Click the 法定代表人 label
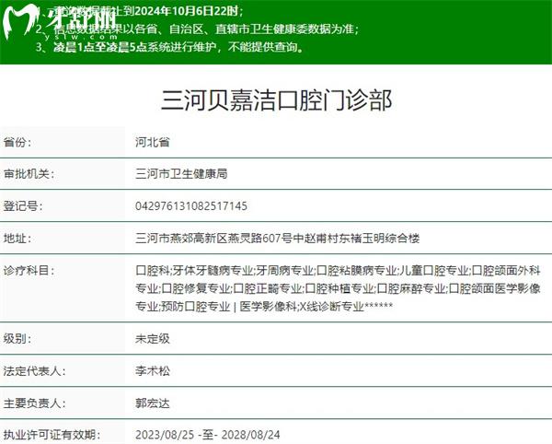Viewport: 552px width, 444px height. pos(34,371)
